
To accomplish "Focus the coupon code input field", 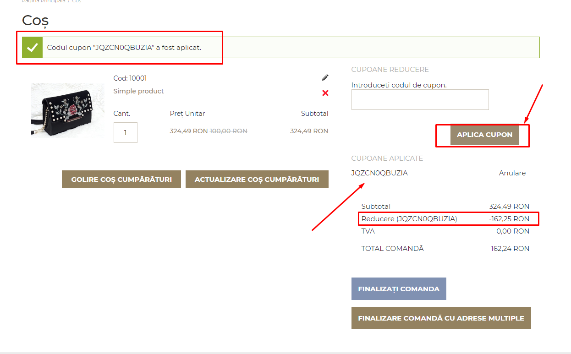I will pos(420,99).
